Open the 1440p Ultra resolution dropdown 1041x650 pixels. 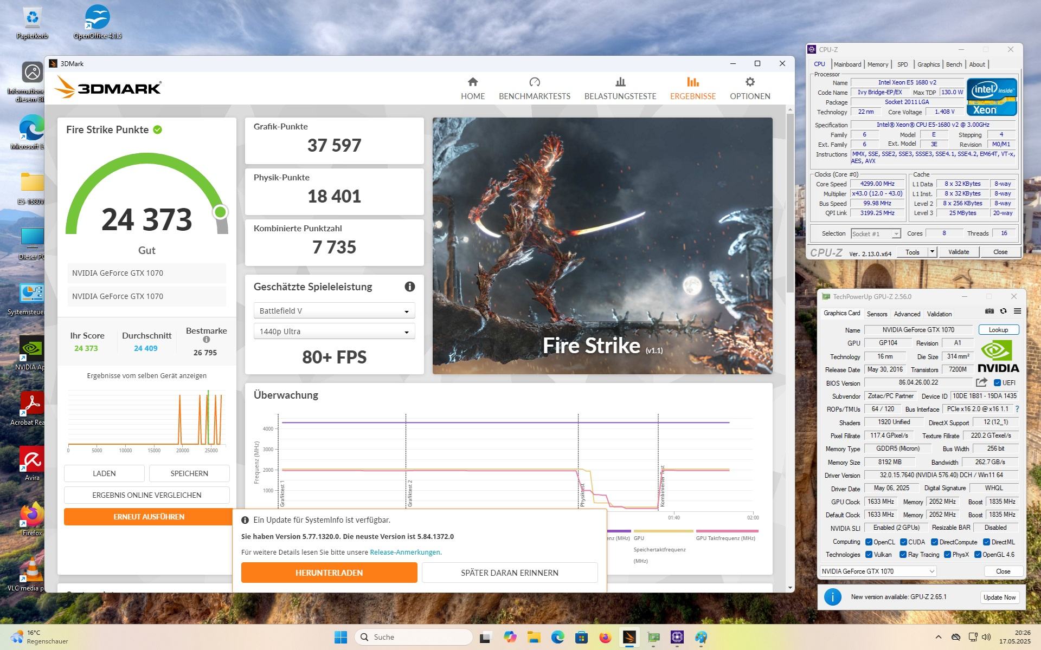pos(334,331)
